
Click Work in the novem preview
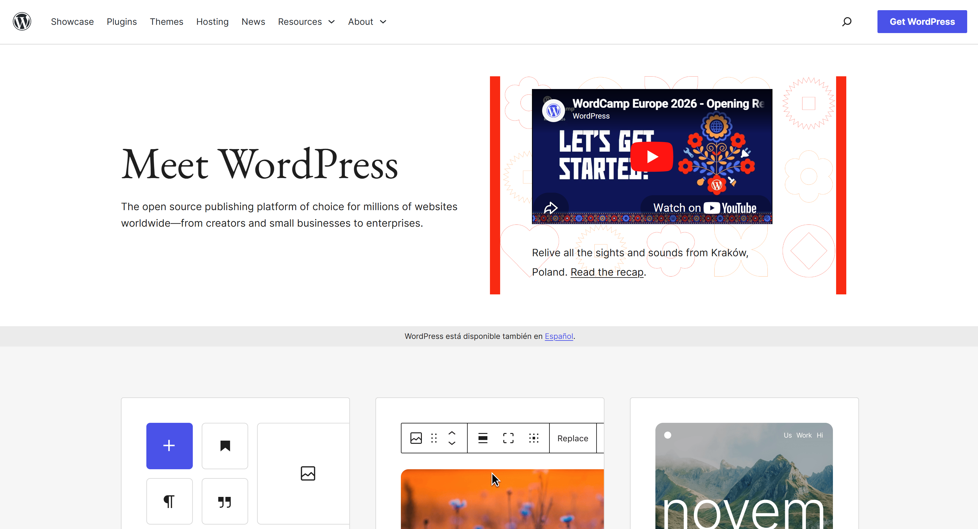coord(804,435)
